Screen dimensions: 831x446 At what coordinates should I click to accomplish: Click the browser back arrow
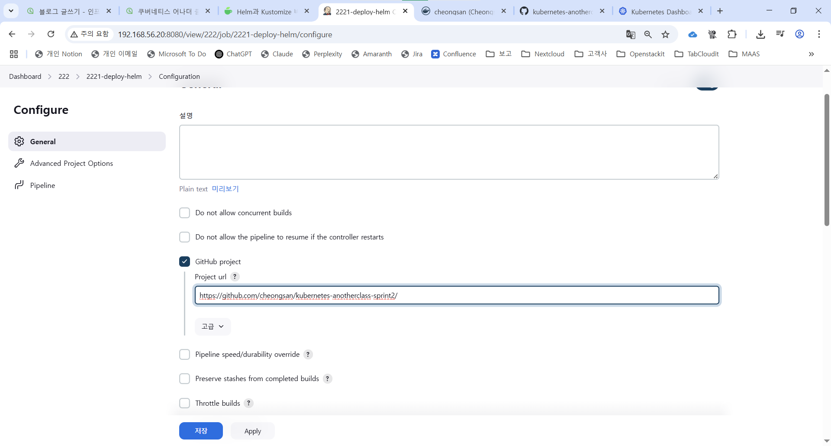click(12, 34)
